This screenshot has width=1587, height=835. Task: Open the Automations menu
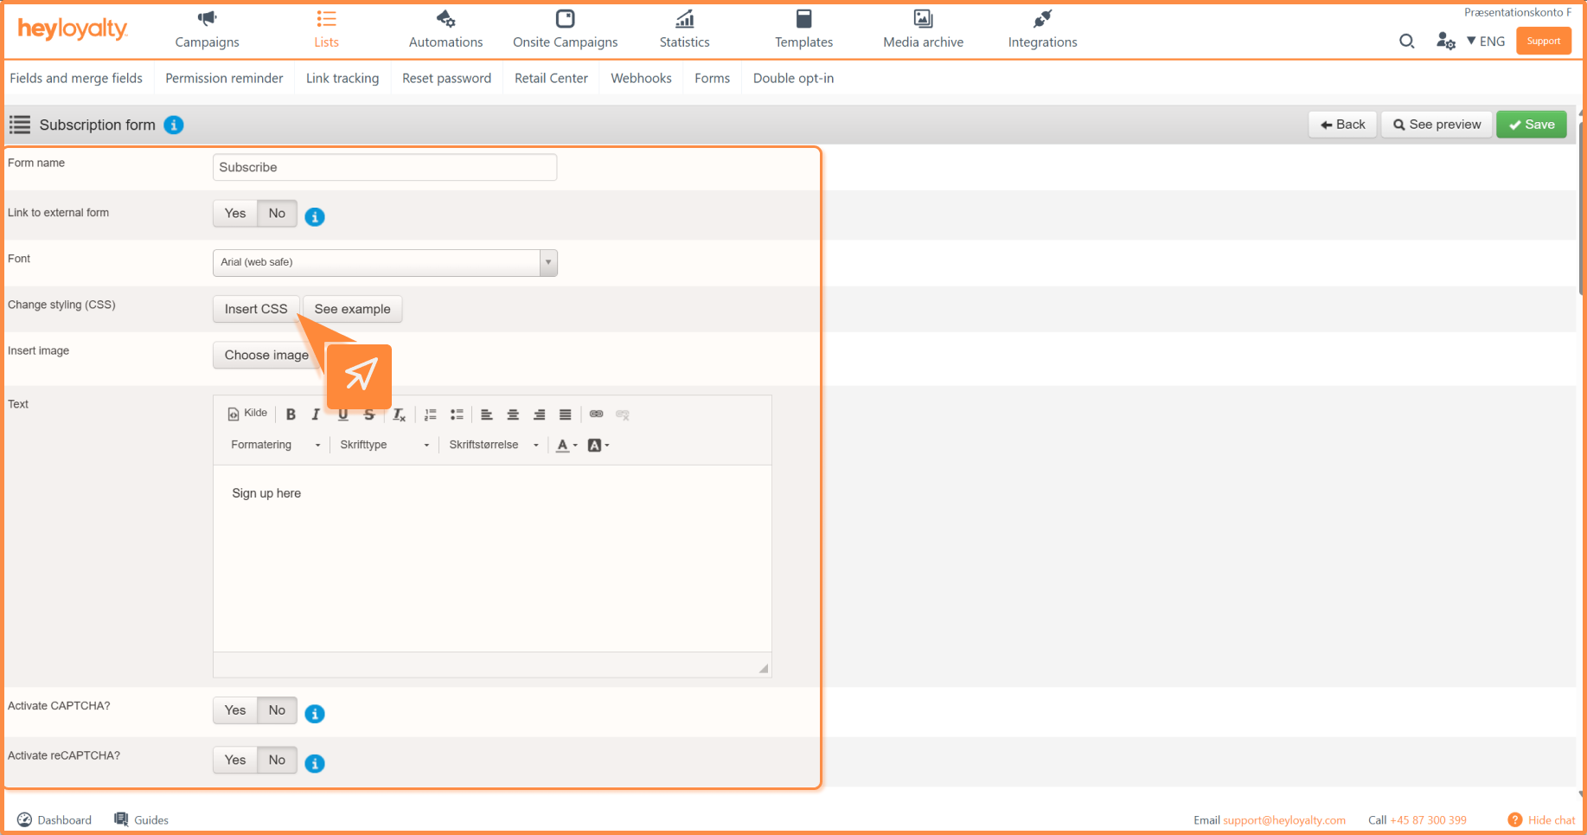click(x=445, y=29)
